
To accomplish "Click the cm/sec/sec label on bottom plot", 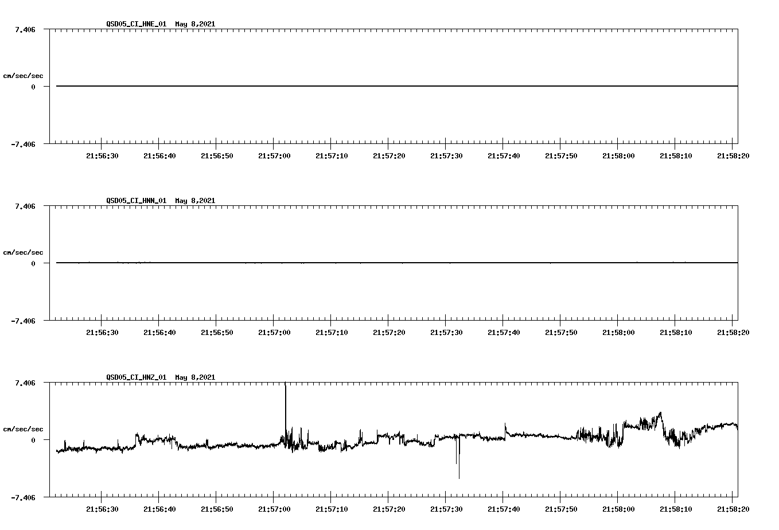I will tap(24, 428).
